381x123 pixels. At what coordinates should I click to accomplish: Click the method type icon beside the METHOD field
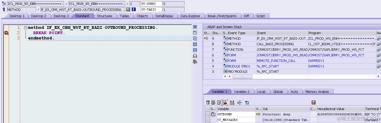(4, 10)
